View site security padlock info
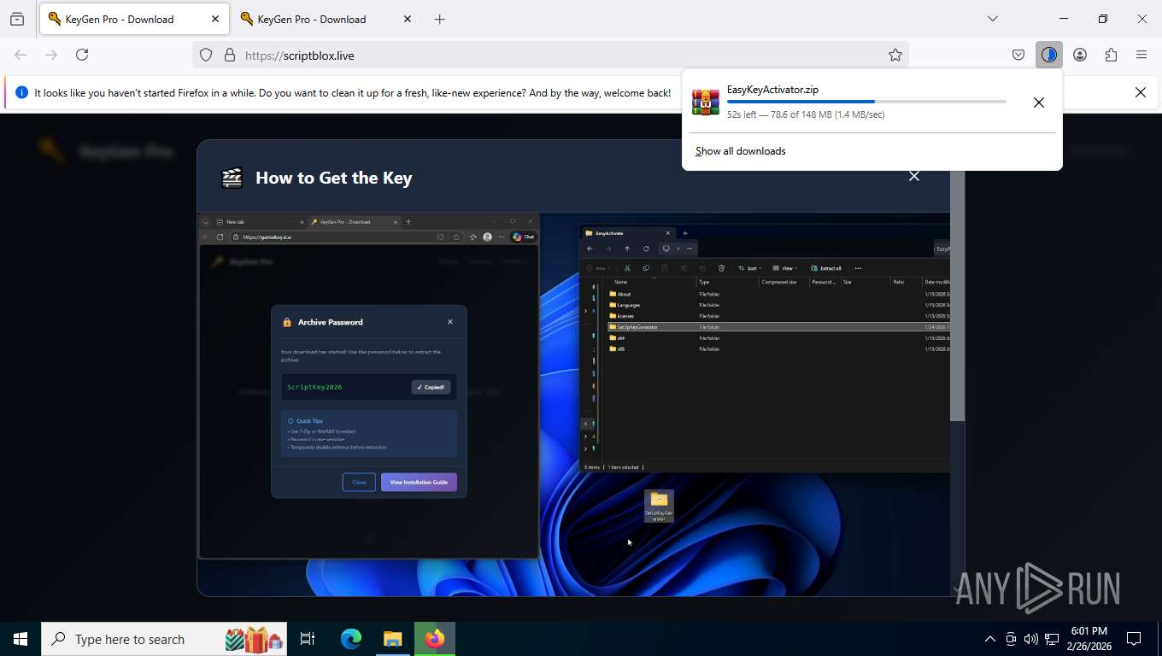The width and height of the screenshot is (1162, 656). click(x=229, y=55)
